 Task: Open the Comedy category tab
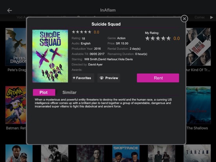pyautogui.click(x=200, y=17)
